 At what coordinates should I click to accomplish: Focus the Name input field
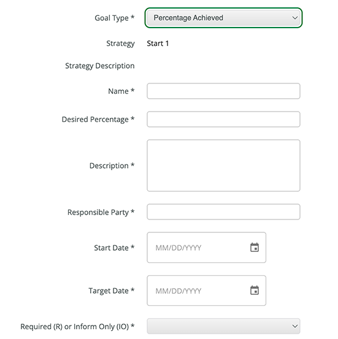pos(223,91)
